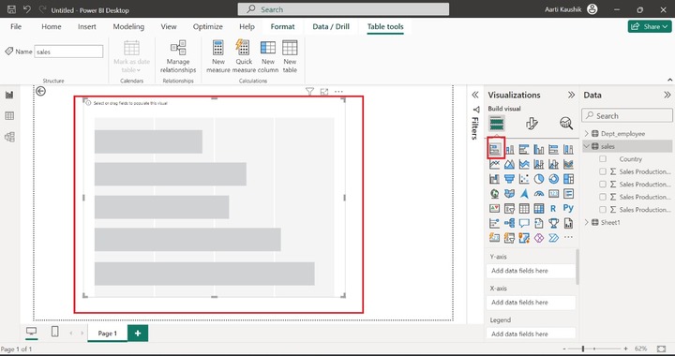Select the Line chart visual
Viewport: 675px width, 356px height.
point(495,164)
